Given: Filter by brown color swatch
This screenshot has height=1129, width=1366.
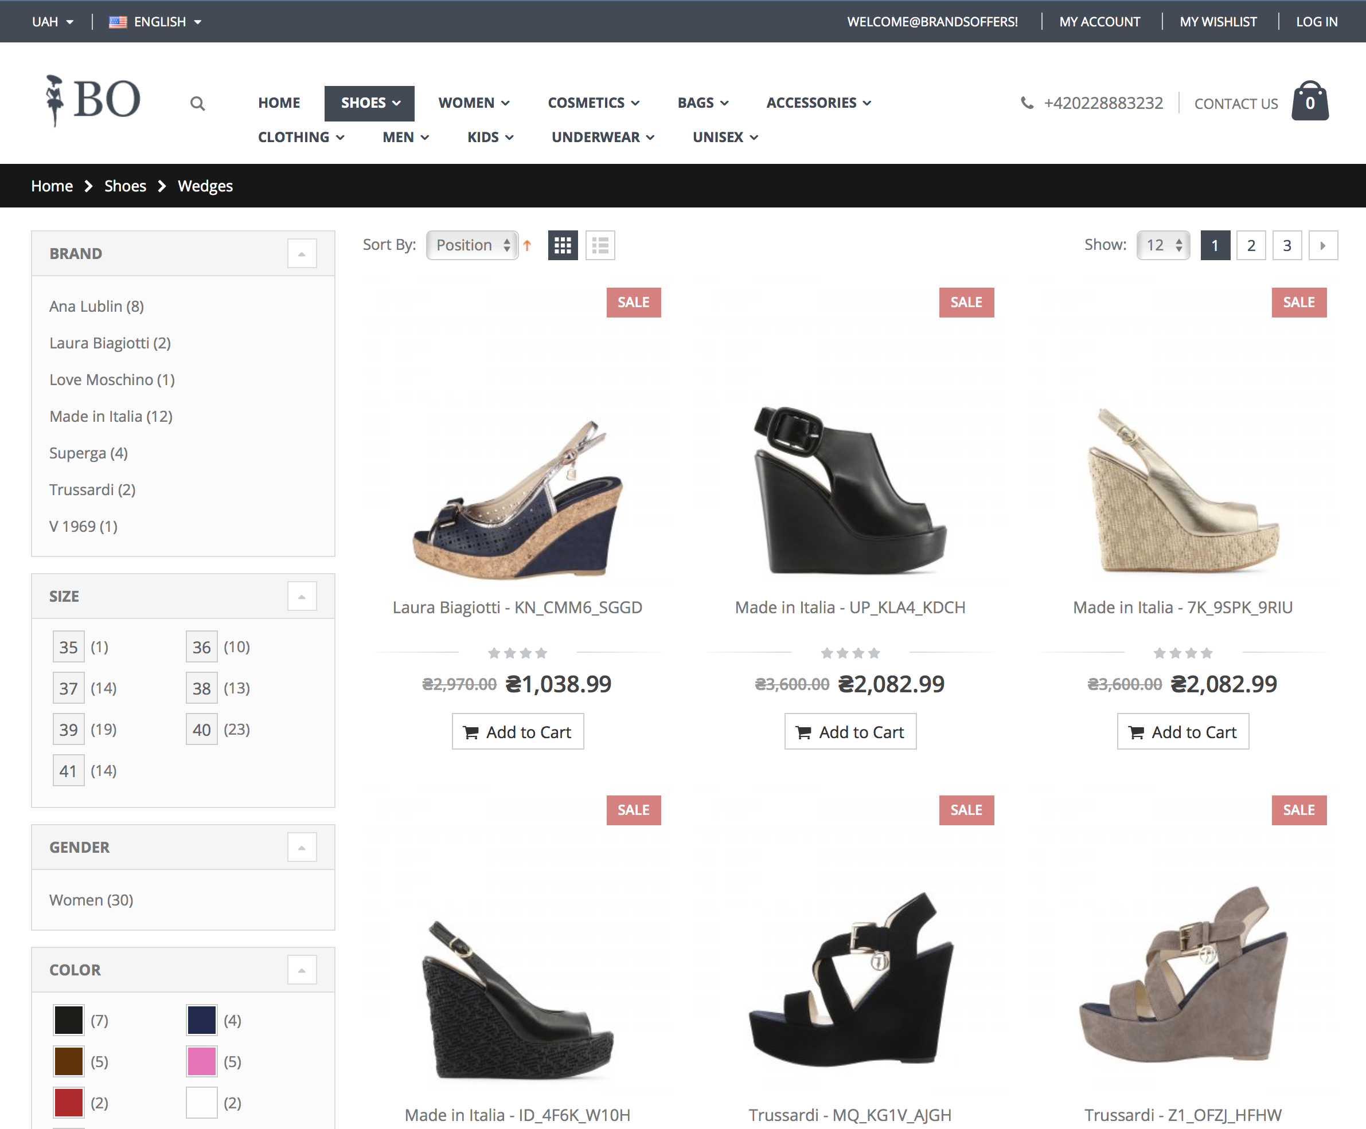Looking at the screenshot, I should [x=68, y=1061].
